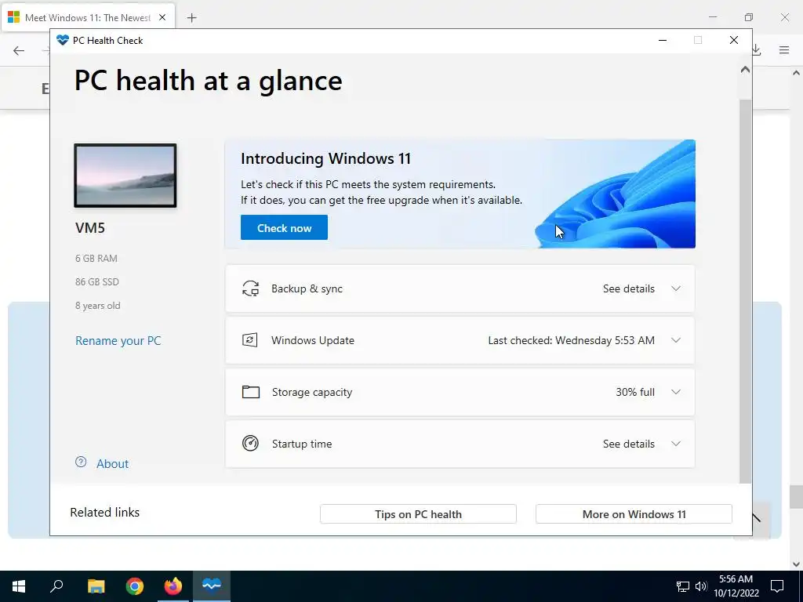
Task: Select the Meet Windows 11 browser tab
Action: 88,17
